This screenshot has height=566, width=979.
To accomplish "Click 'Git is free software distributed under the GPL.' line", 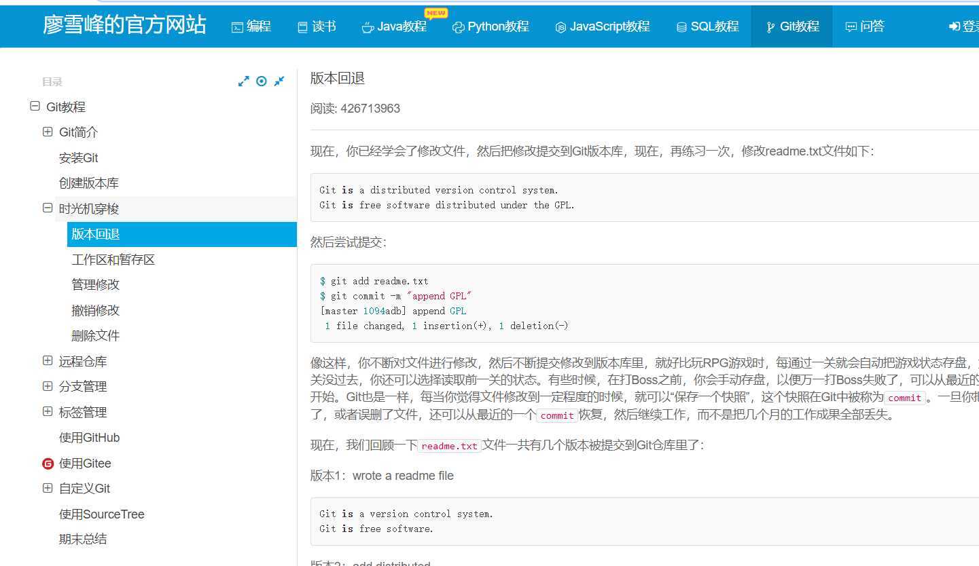I will [447, 205].
